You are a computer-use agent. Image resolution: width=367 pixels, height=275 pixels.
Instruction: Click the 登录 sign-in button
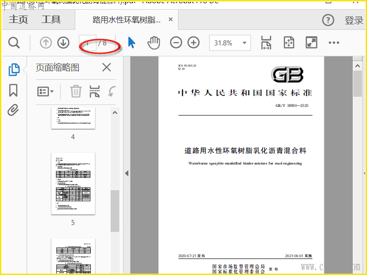coord(354,20)
